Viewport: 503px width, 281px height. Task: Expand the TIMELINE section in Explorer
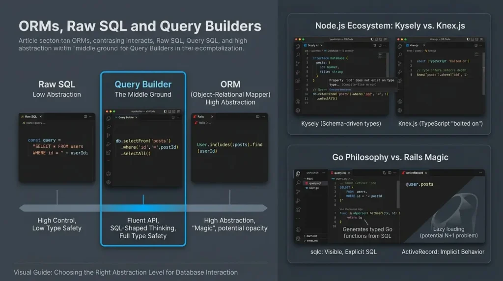pos(310,240)
